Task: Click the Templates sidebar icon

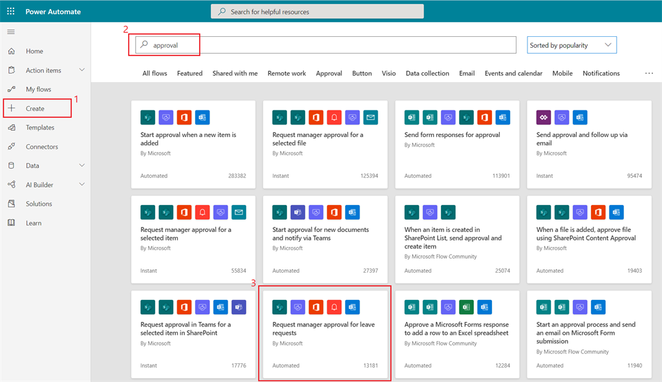Action: coord(12,127)
